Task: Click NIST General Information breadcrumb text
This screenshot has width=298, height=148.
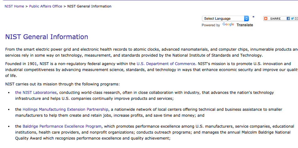Action: point(89,6)
